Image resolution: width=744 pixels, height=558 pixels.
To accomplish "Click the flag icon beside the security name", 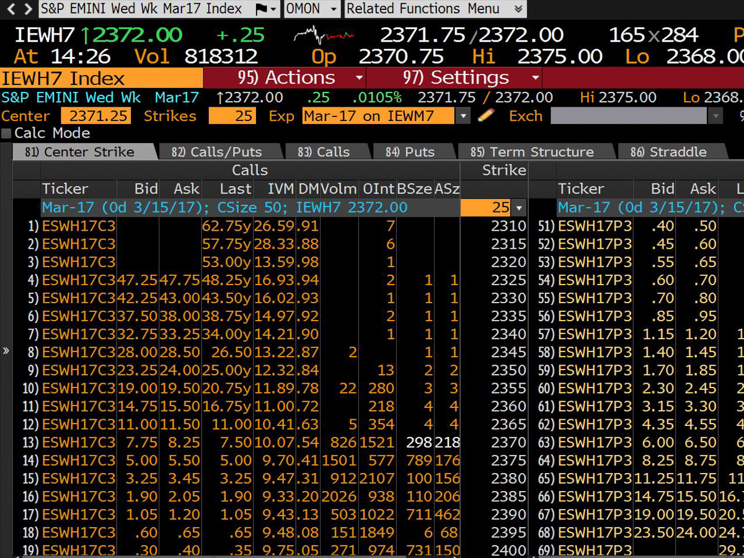I will (261, 9).
